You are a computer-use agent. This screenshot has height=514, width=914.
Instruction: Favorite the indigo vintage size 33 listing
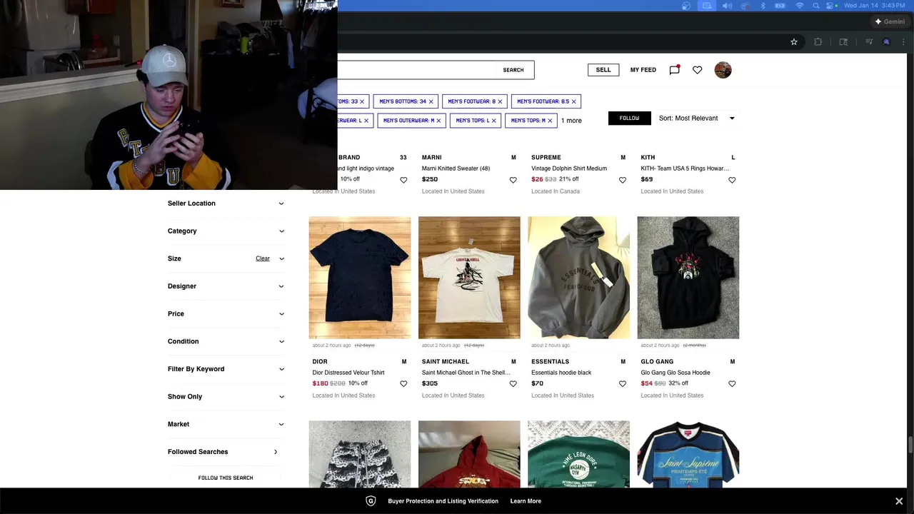(x=403, y=180)
